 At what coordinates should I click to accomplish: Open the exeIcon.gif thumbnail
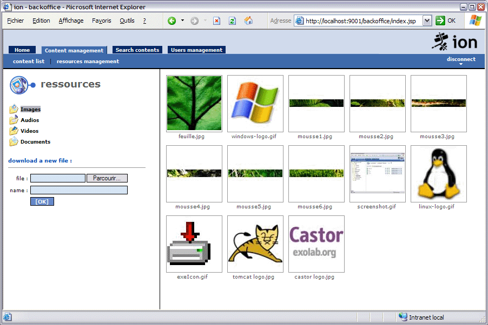pyautogui.click(x=194, y=243)
